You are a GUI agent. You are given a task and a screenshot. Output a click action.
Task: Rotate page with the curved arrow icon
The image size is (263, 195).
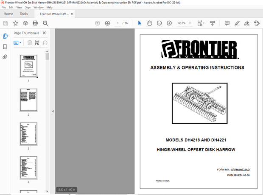coord(45,42)
